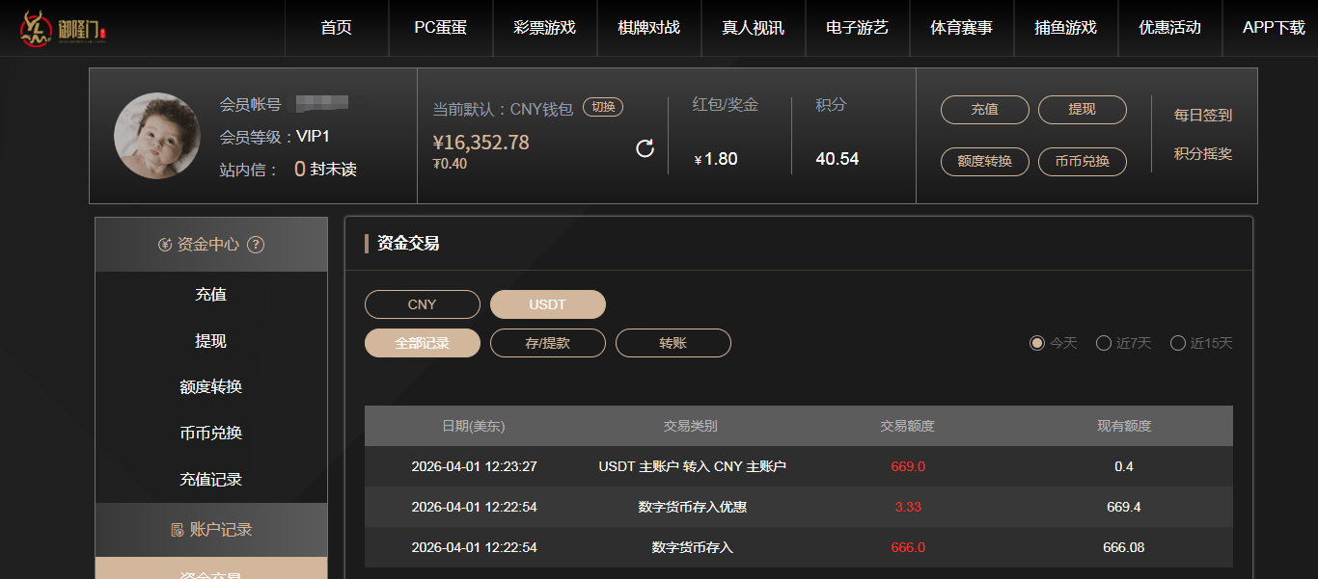Click the 资金中心 coin icon
Image resolution: width=1318 pixels, height=579 pixels.
[165, 245]
